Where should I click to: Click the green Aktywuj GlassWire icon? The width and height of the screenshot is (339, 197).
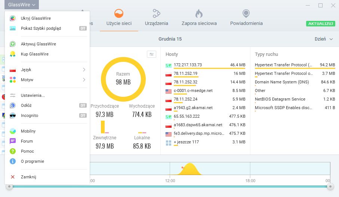pos(13,44)
